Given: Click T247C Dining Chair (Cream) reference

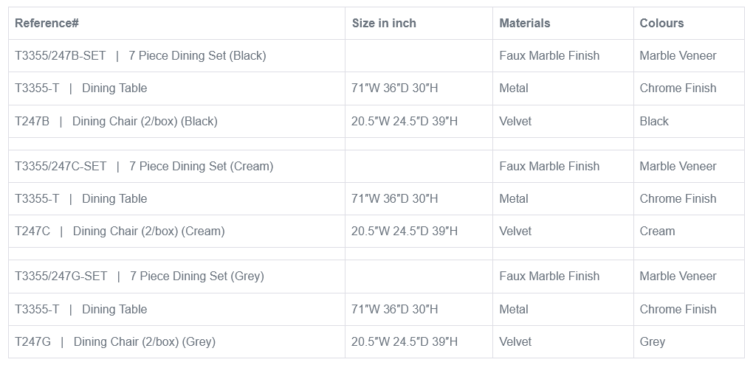Looking at the screenshot, I should click(120, 231).
